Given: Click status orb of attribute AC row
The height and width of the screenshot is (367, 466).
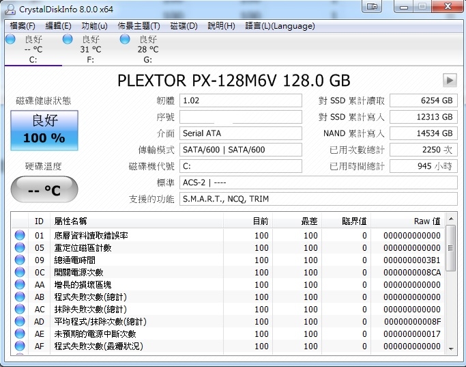Looking at the screenshot, I should point(20,309).
